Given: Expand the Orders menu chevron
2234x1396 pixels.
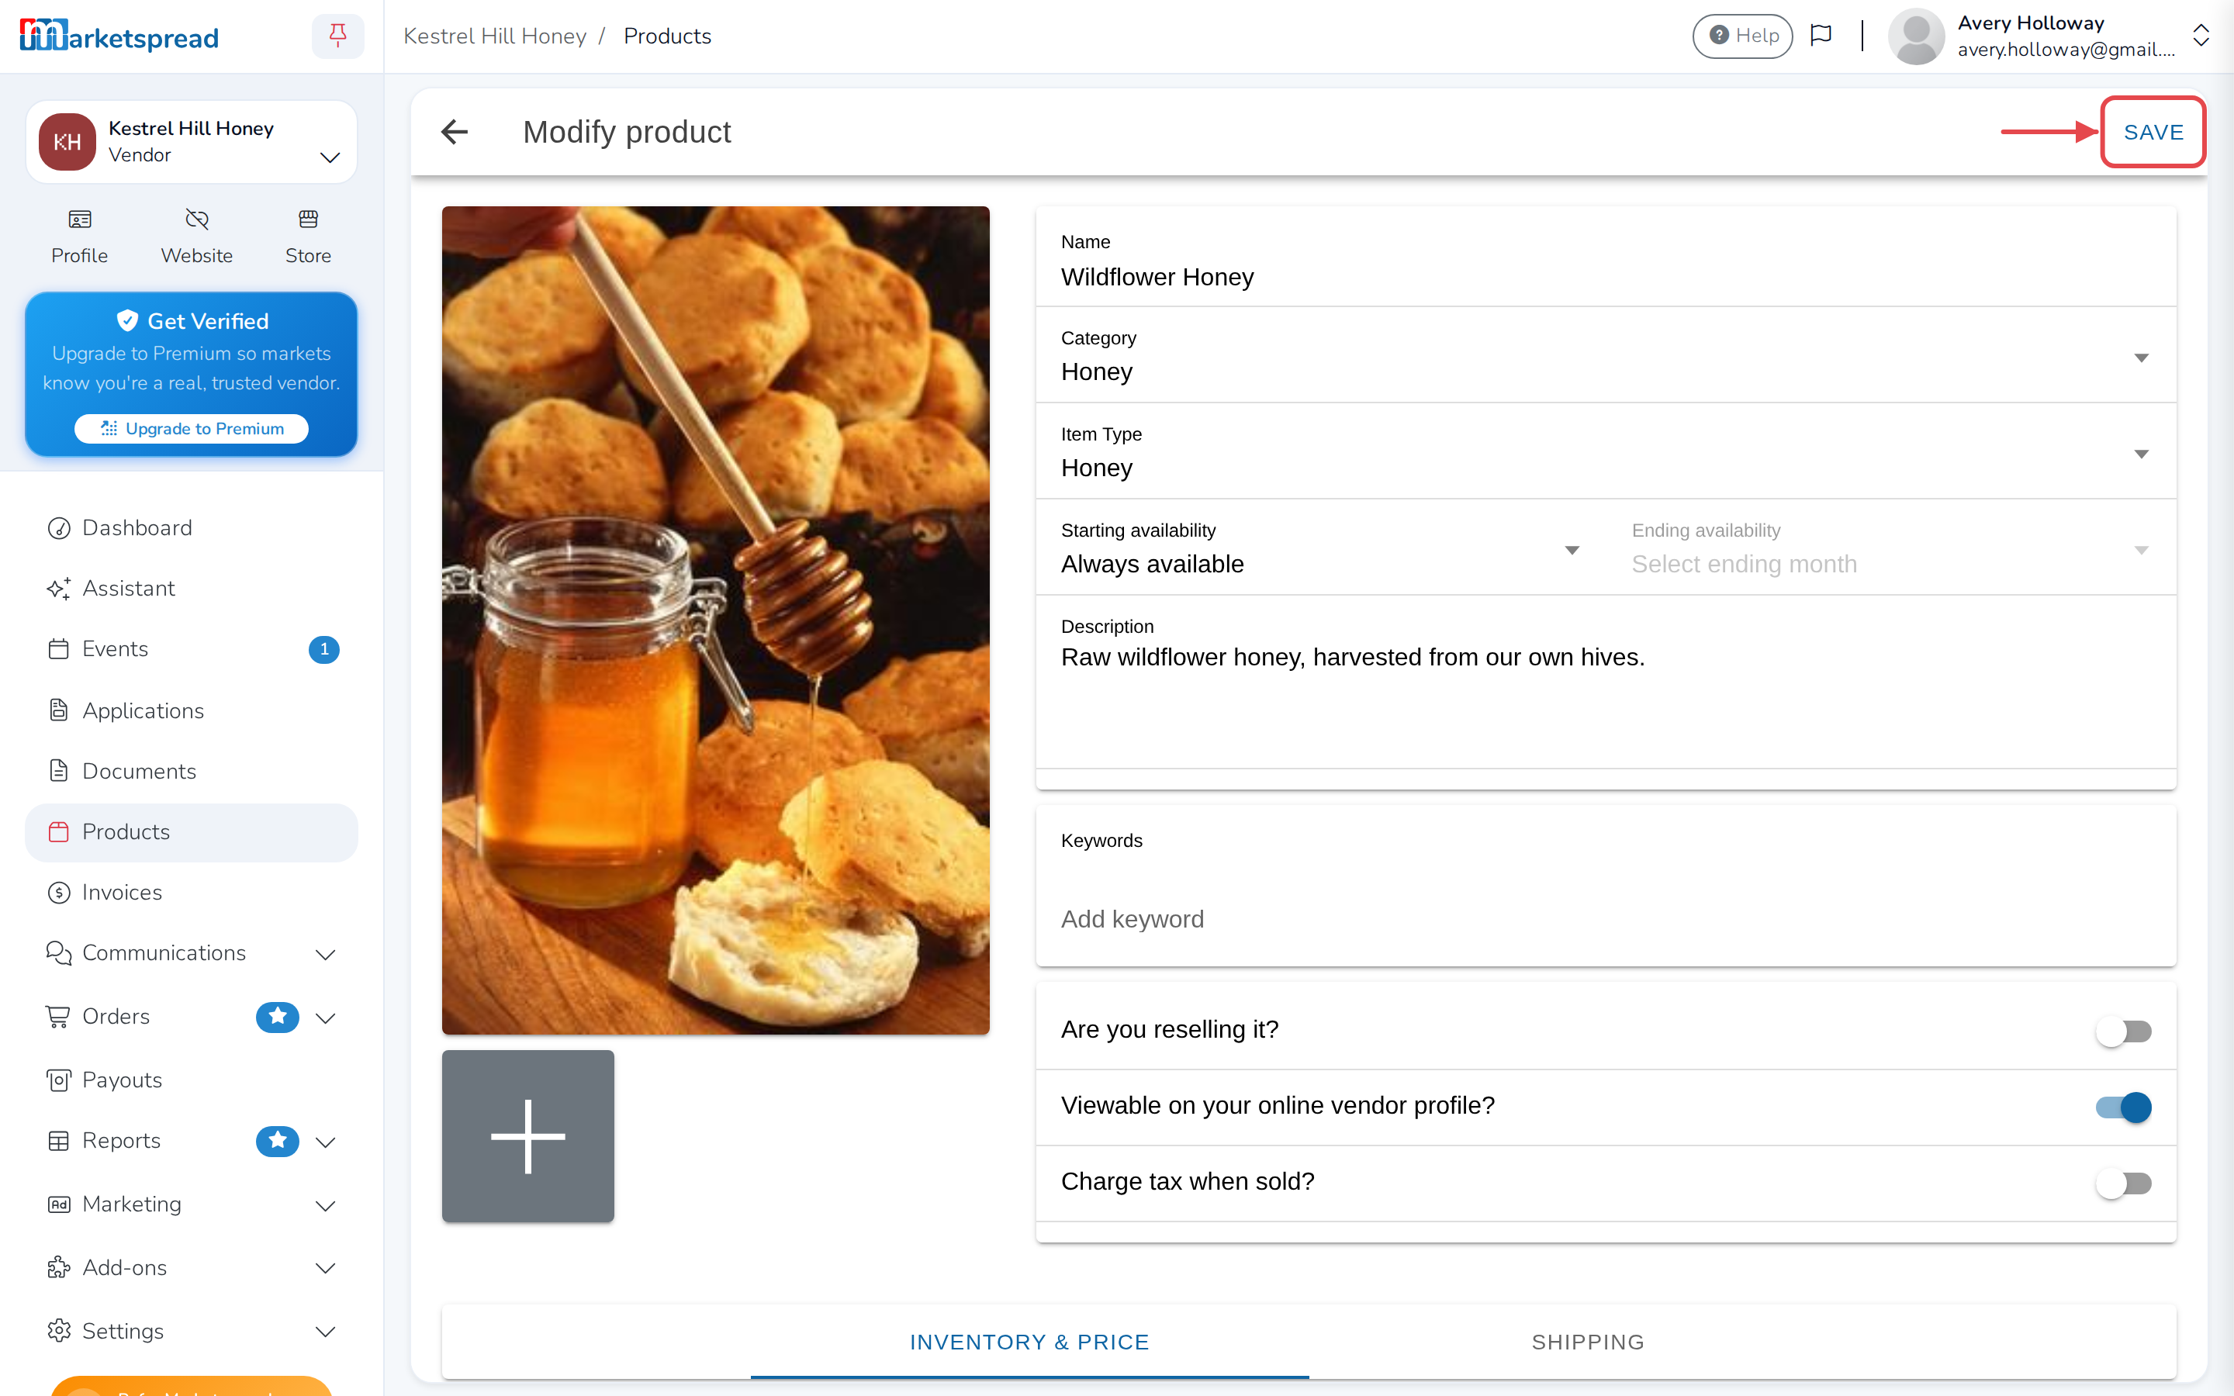Looking at the screenshot, I should [x=325, y=1018].
